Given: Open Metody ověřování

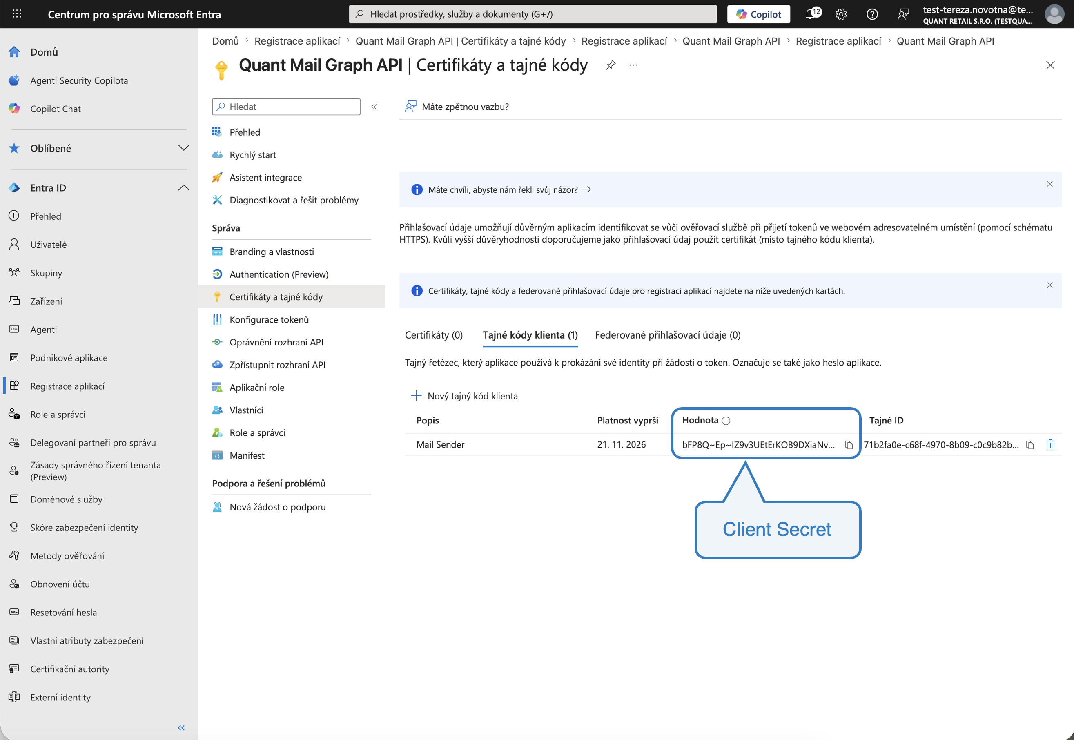Looking at the screenshot, I should (x=67, y=555).
